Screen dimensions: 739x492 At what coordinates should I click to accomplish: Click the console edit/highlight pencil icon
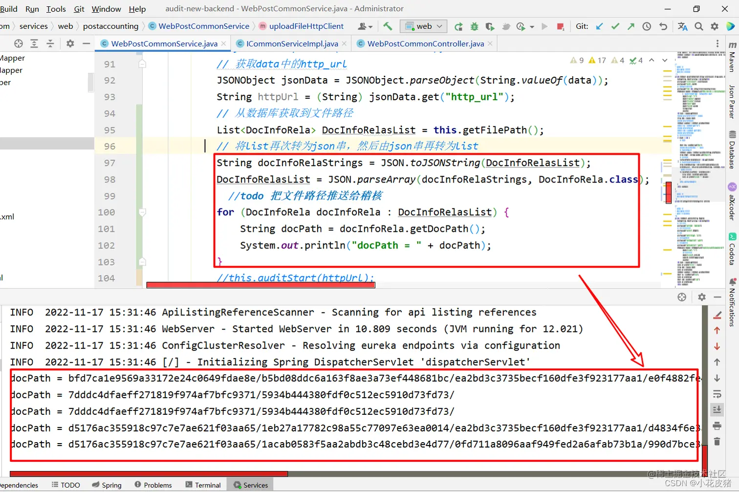(x=717, y=315)
